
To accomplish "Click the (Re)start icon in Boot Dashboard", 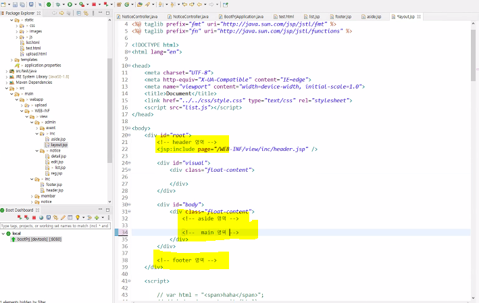I will pyautogui.click(x=19, y=217).
